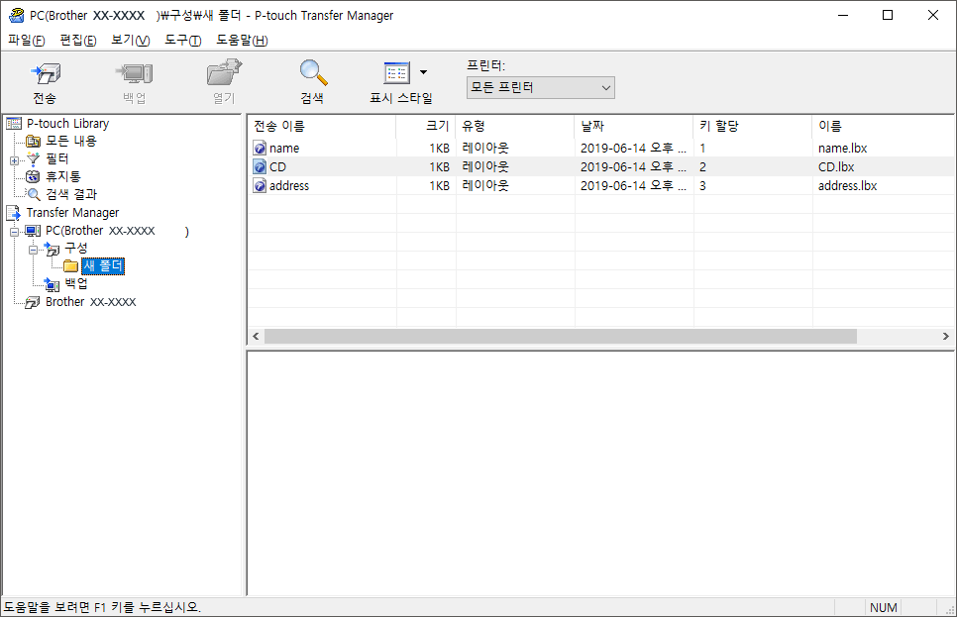This screenshot has height=617, width=957.
Task: Click address.lbx file name cell
Action: tap(848, 186)
